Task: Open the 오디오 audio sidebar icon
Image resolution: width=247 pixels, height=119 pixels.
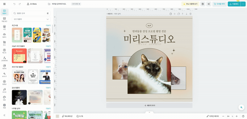Action: click(4, 90)
